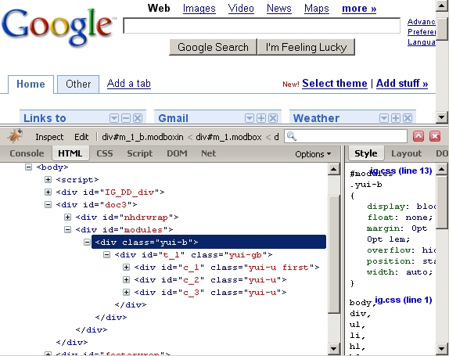Open the Images link

point(199,9)
